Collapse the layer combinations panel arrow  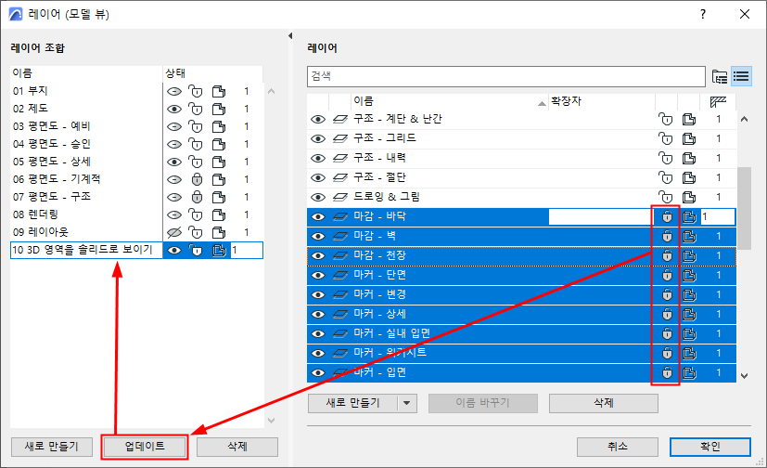point(290,35)
